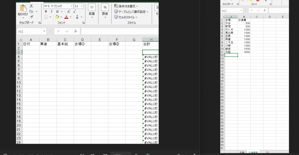299x155 pixels.
Task: Open 条件付き書式 menu
Action: click(126, 6)
